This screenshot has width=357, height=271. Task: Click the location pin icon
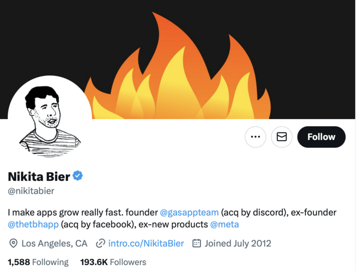click(x=13, y=243)
